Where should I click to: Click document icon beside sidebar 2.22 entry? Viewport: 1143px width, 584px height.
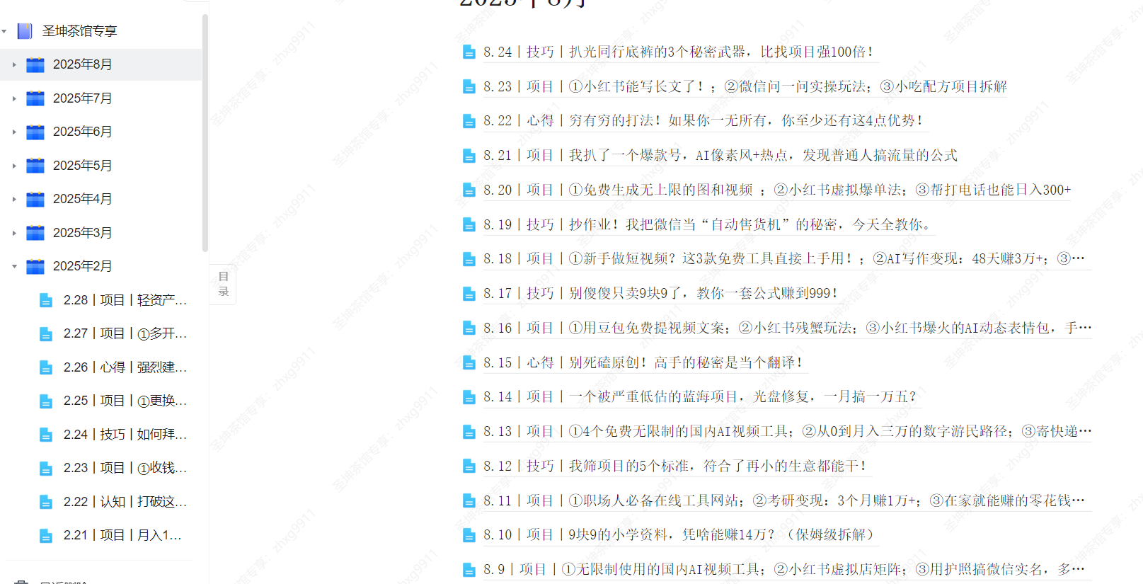pyautogui.click(x=46, y=502)
